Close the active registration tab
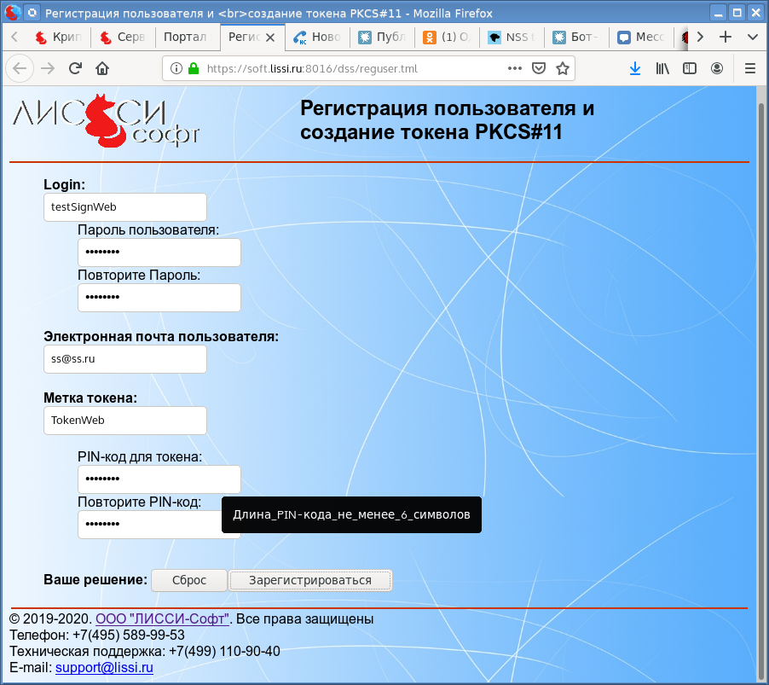Image resolution: width=769 pixels, height=685 pixels. pyautogui.click(x=270, y=38)
